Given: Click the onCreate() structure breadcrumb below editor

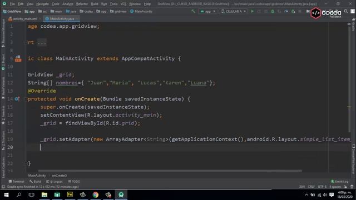Looking at the screenshot, I should (x=60, y=176).
